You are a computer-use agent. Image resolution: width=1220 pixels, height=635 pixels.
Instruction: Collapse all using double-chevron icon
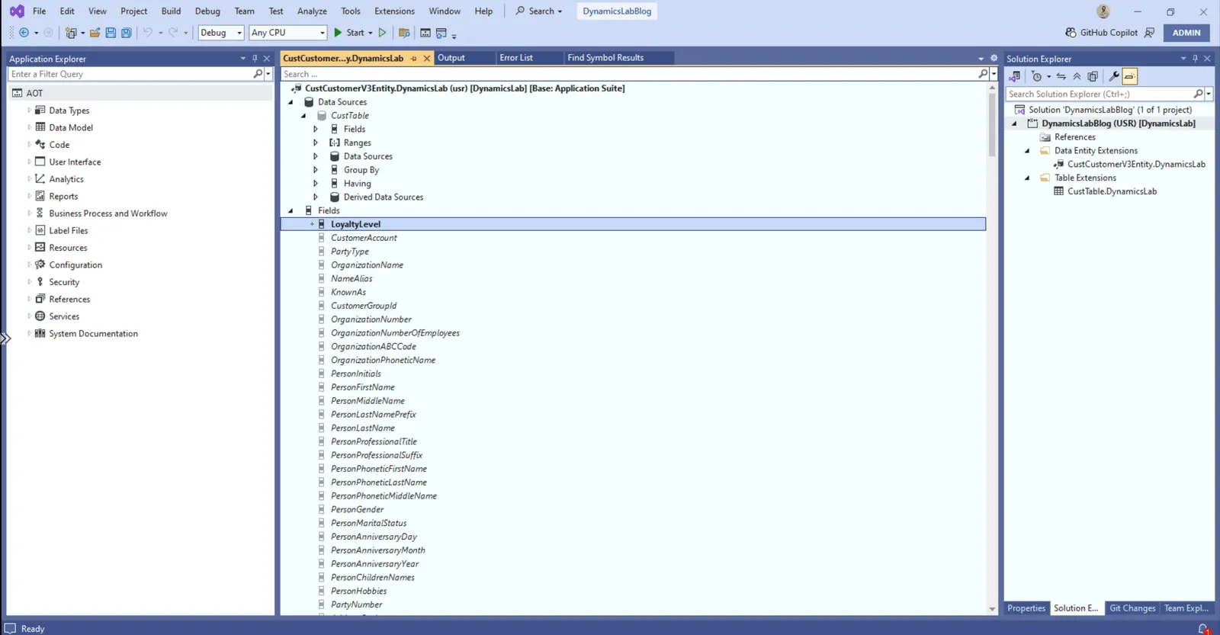[x=1077, y=76]
